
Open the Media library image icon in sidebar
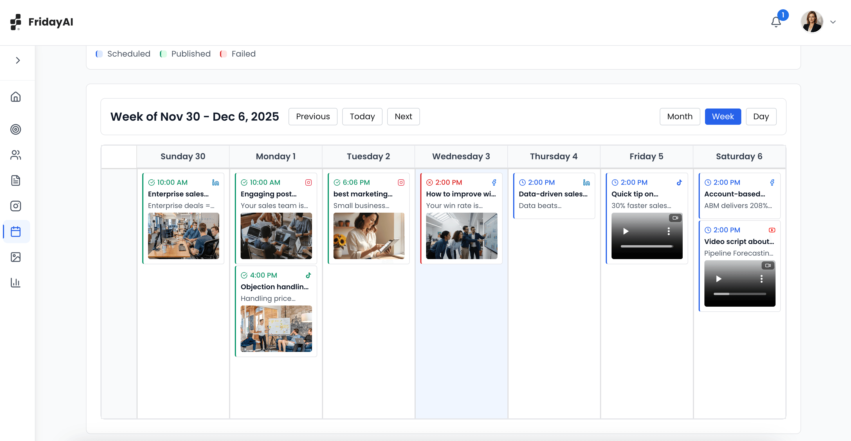click(x=16, y=257)
